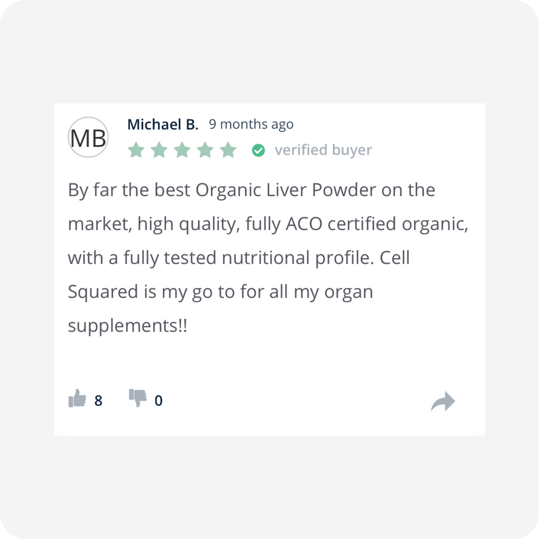
Task: Click the reviewer name Michael B.
Action: point(163,124)
